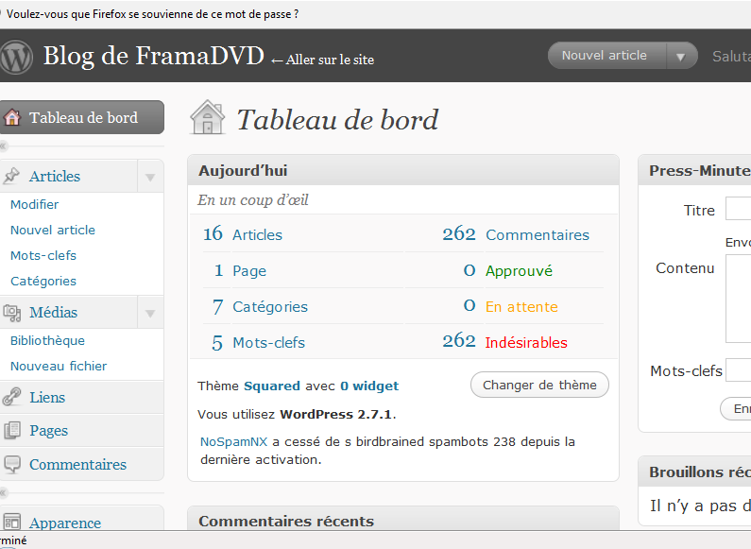Image resolution: width=751 pixels, height=549 pixels.
Task: Open the Commentaires menu section
Action: coord(77,464)
